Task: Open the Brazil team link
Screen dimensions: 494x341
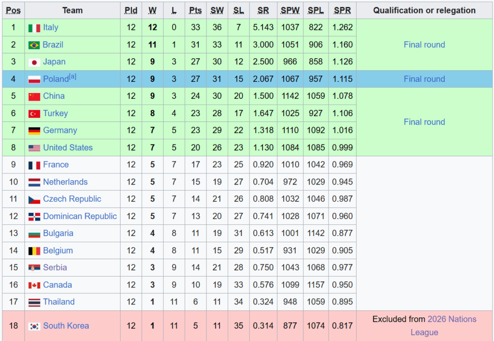Action: pyautogui.click(x=53, y=45)
